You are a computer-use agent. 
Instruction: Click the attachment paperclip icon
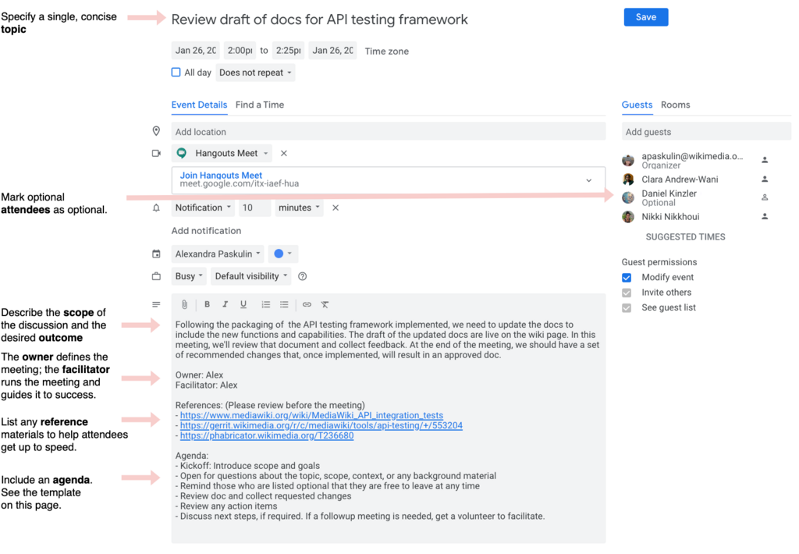pos(184,304)
